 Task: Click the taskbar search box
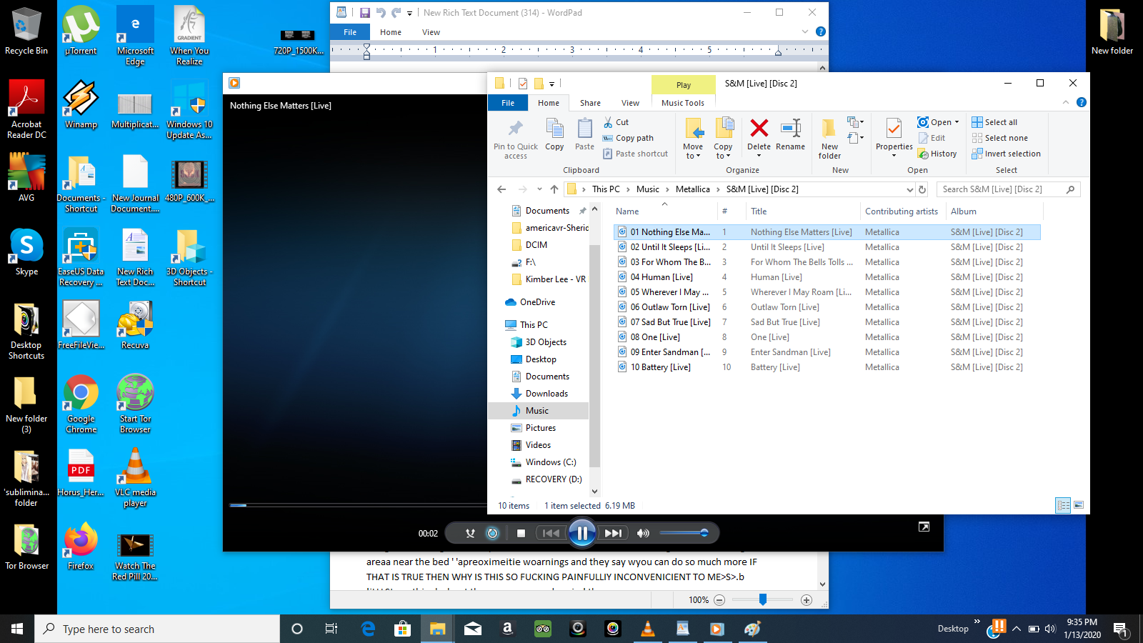(x=157, y=629)
